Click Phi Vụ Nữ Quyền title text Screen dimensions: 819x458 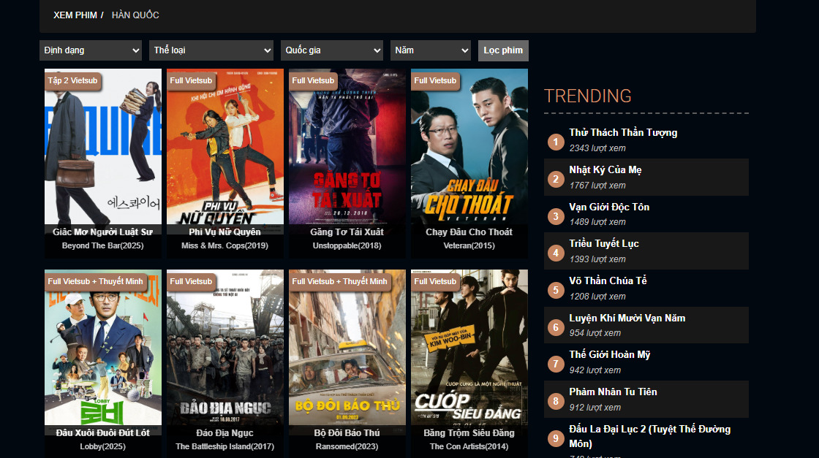pyautogui.click(x=225, y=232)
